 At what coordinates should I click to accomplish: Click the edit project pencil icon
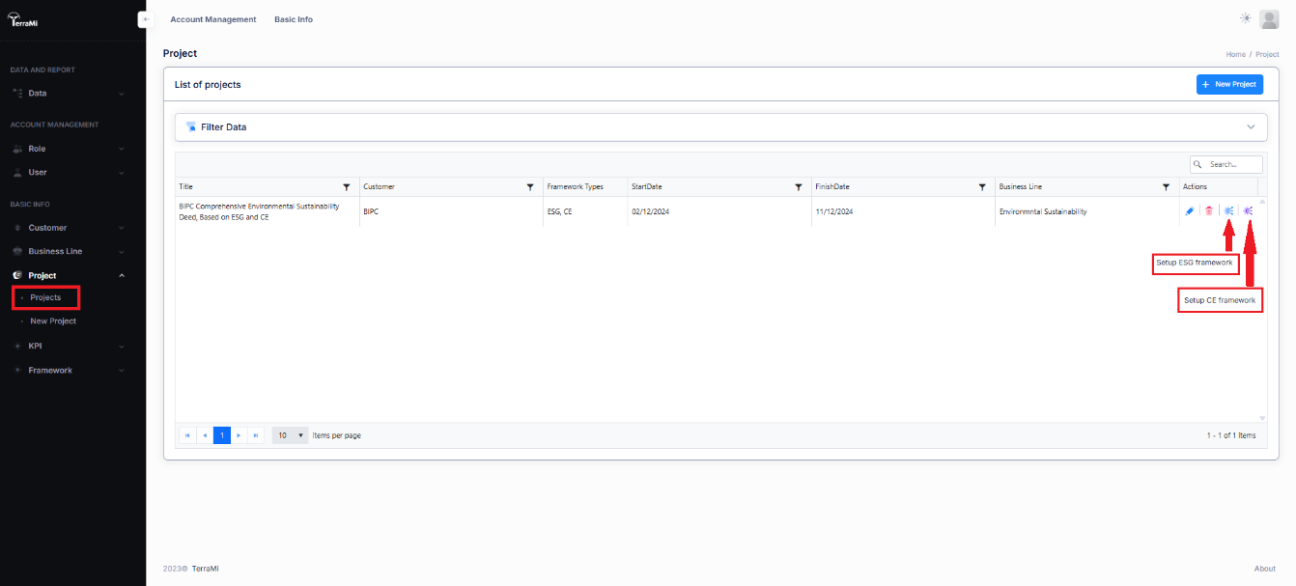tap(1189, 211)
